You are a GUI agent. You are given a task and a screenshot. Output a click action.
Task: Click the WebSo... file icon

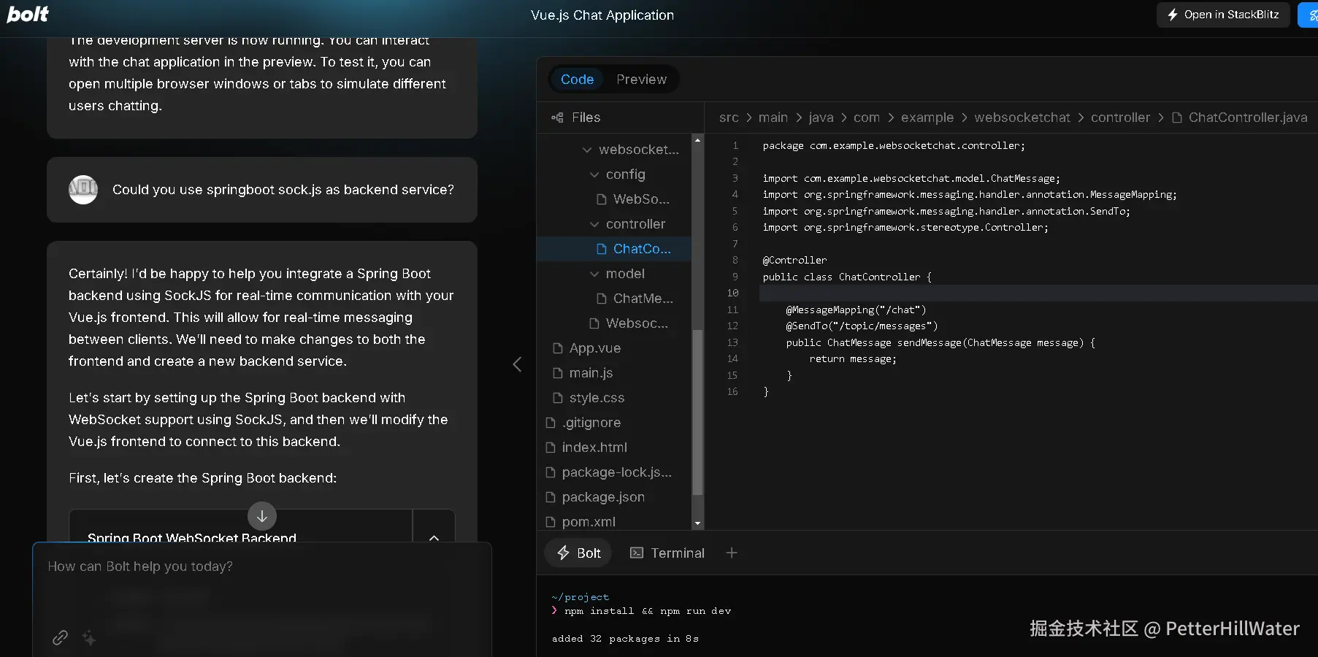(602, 199)
